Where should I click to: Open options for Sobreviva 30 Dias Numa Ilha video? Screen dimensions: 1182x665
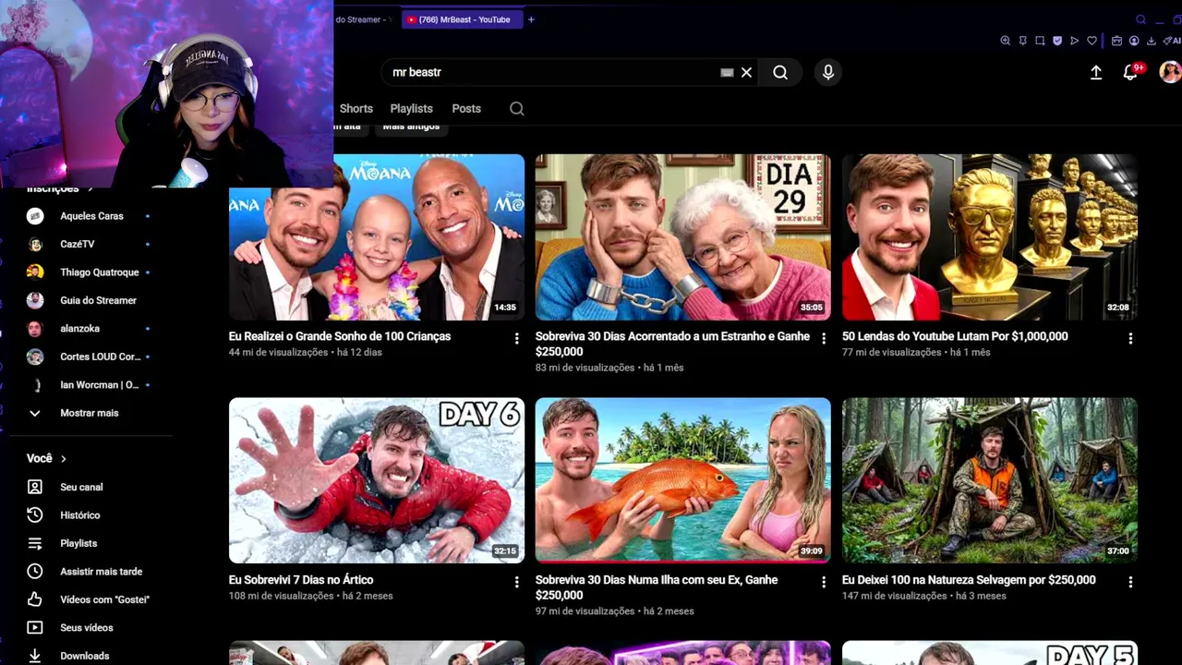pos(824,582)
